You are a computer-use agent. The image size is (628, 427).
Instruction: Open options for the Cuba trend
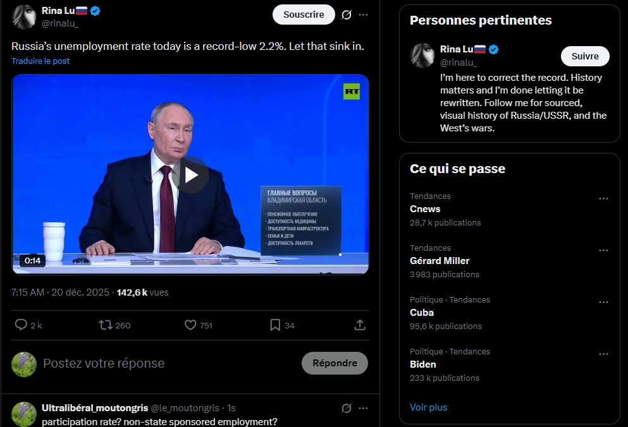tap(603, 302)
